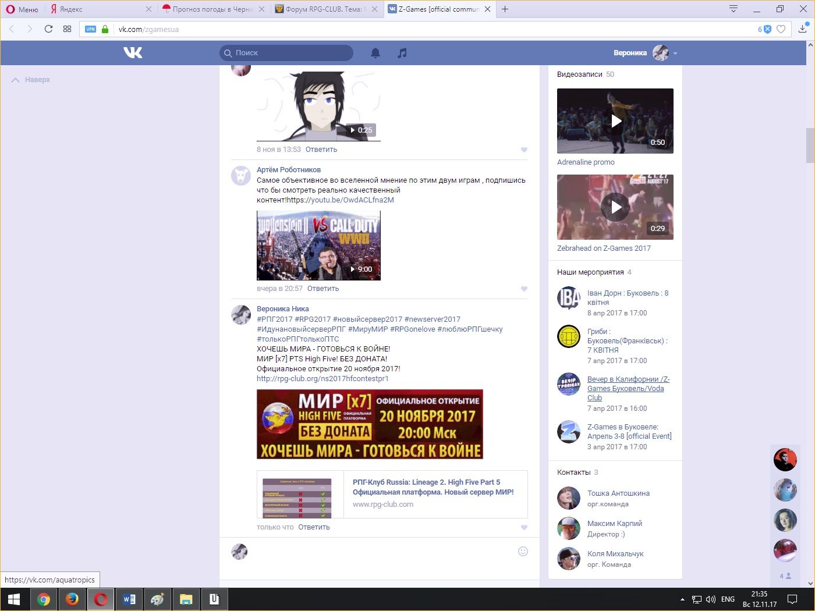Open Opera speed dial grid icon

pos(67,29)
